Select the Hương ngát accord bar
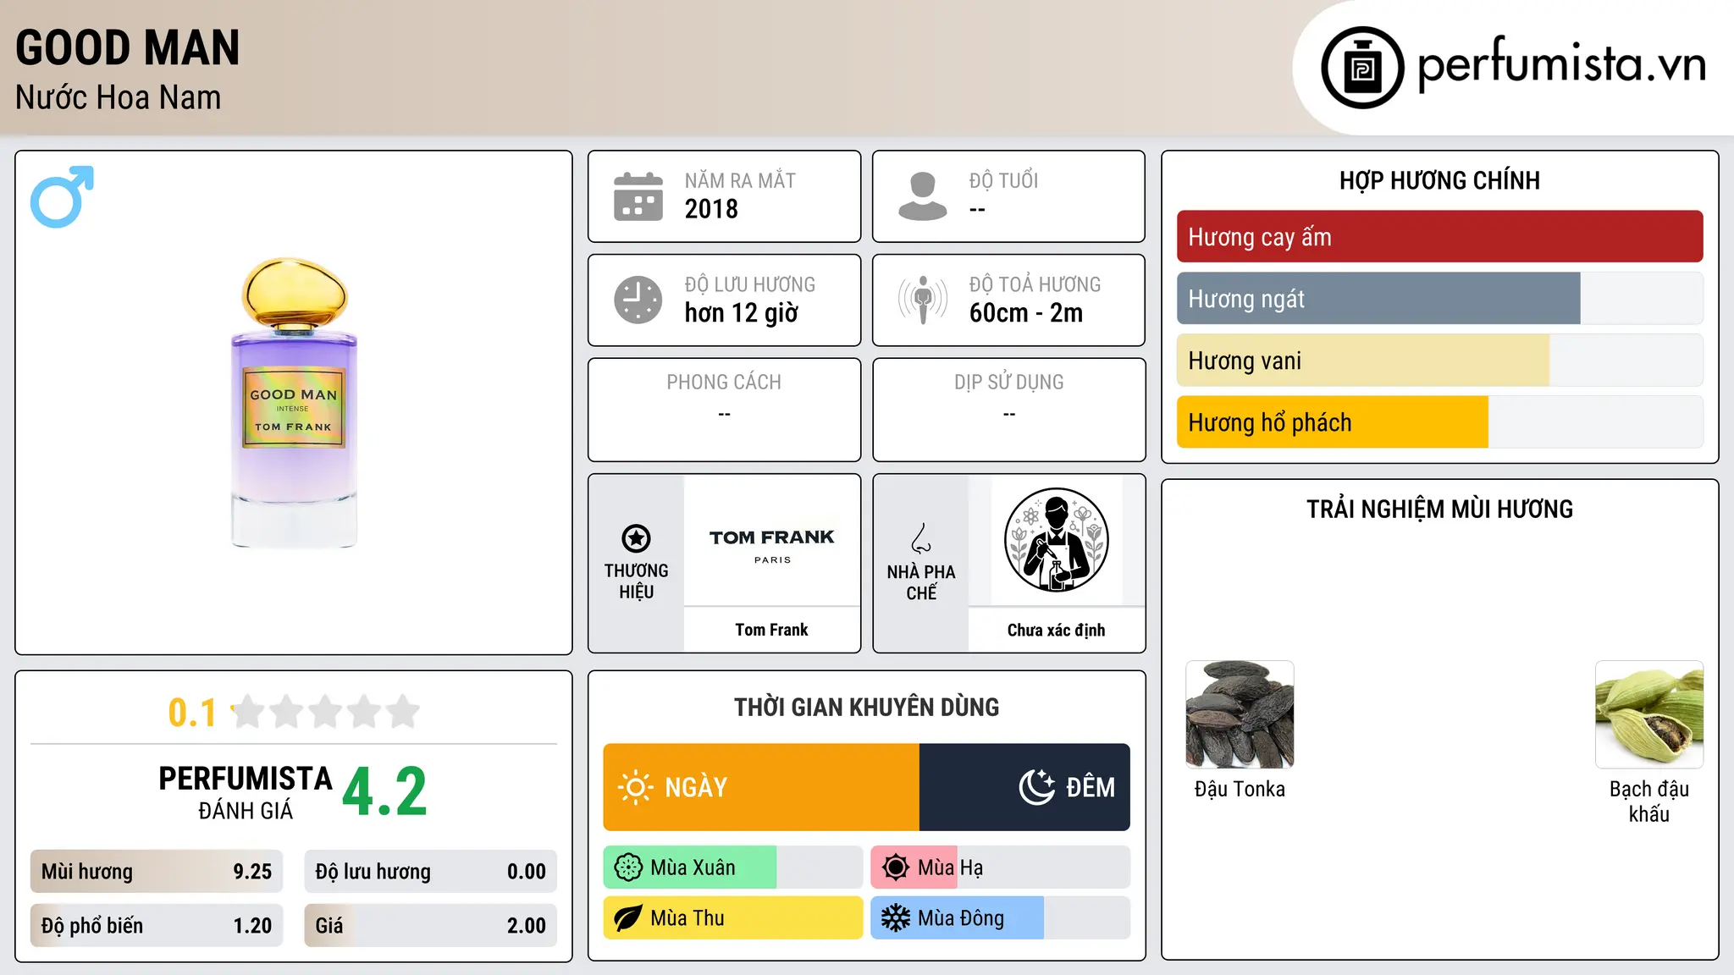Image resolution: width=1734 pixels, height=975 pixels. (x=1439, y=299)
